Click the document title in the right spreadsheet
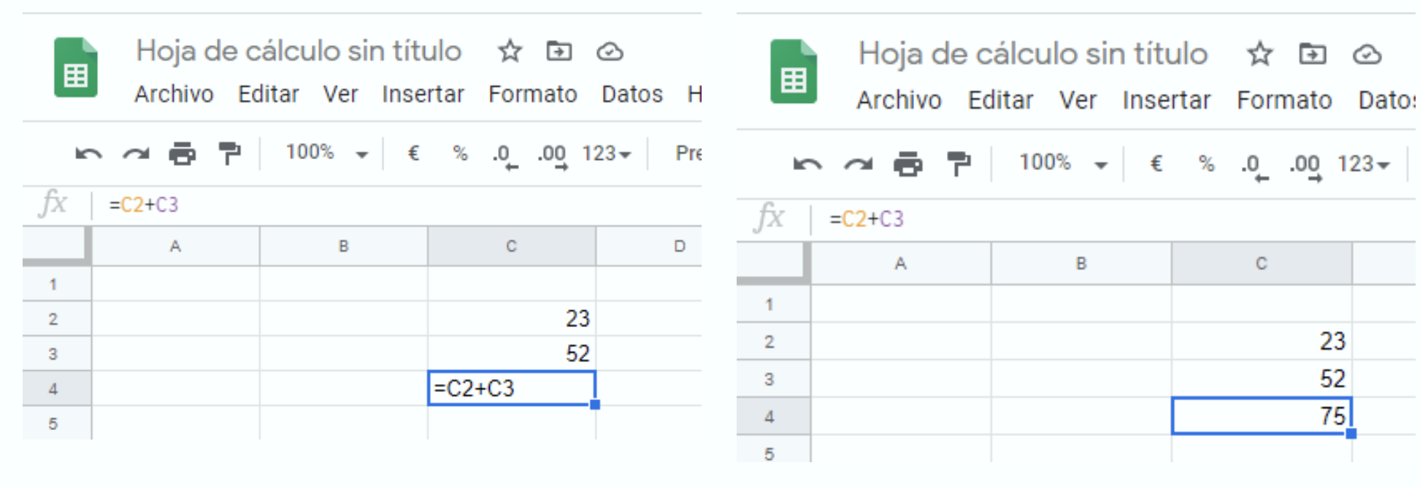Image resolution: width=1420 pixels, height=487 pixels. pos(1032,54)
